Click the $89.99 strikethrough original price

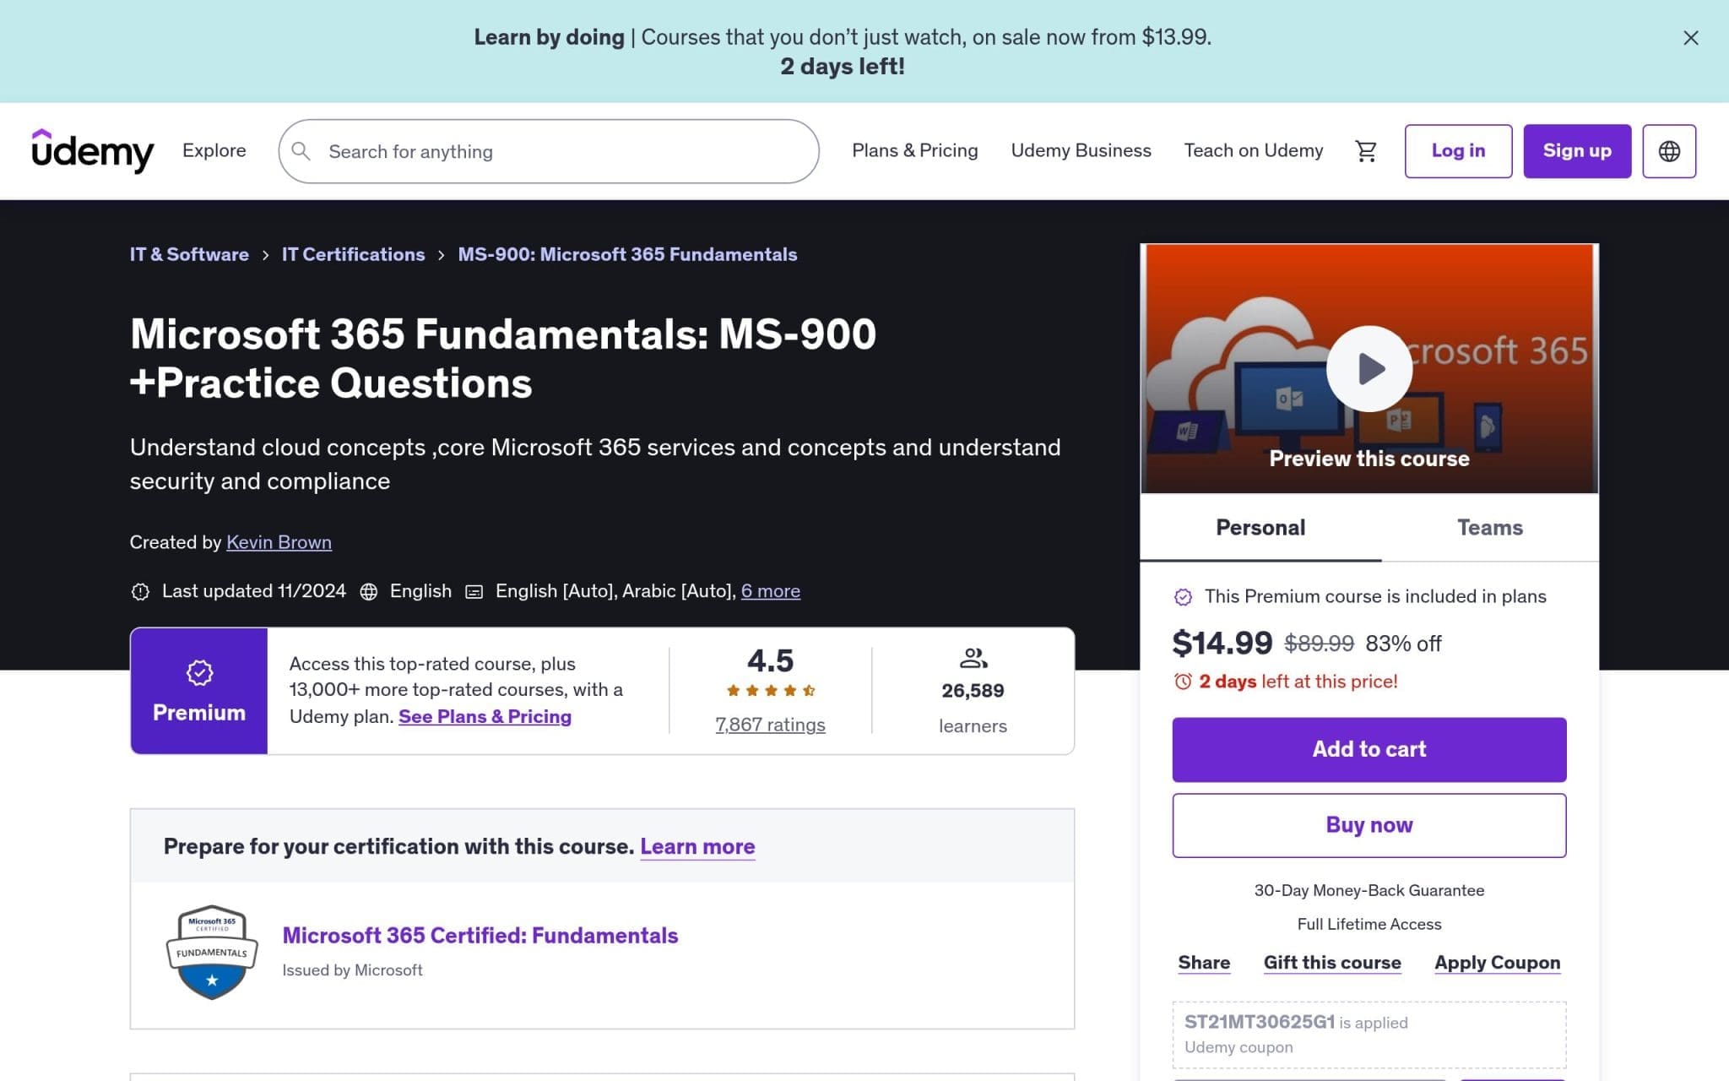pos(1319,644)
